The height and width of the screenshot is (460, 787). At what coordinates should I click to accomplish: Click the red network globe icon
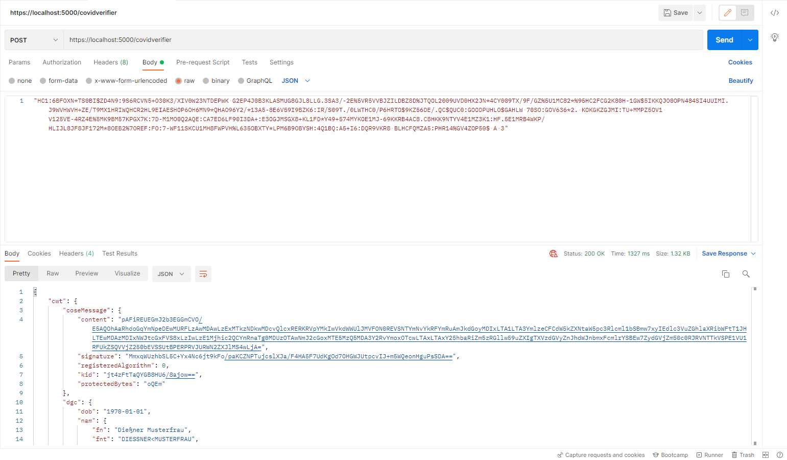click(553, 254)
